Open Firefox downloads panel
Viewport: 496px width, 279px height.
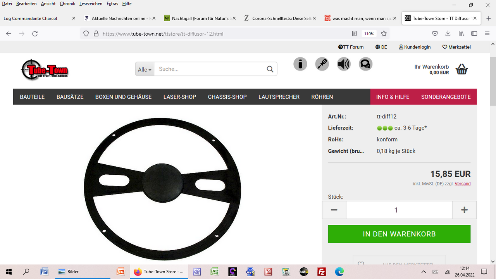coord(448,34)
